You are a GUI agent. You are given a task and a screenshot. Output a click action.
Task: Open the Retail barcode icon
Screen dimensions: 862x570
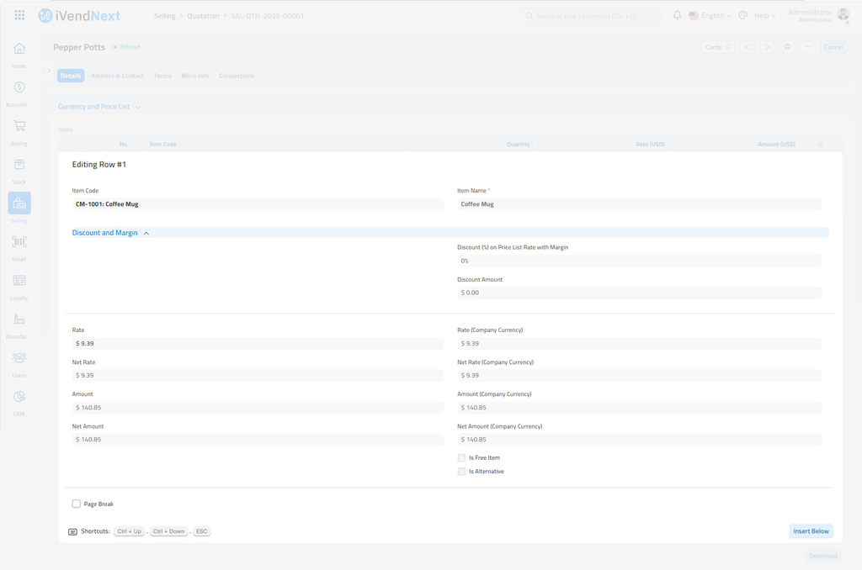[19, 243]
